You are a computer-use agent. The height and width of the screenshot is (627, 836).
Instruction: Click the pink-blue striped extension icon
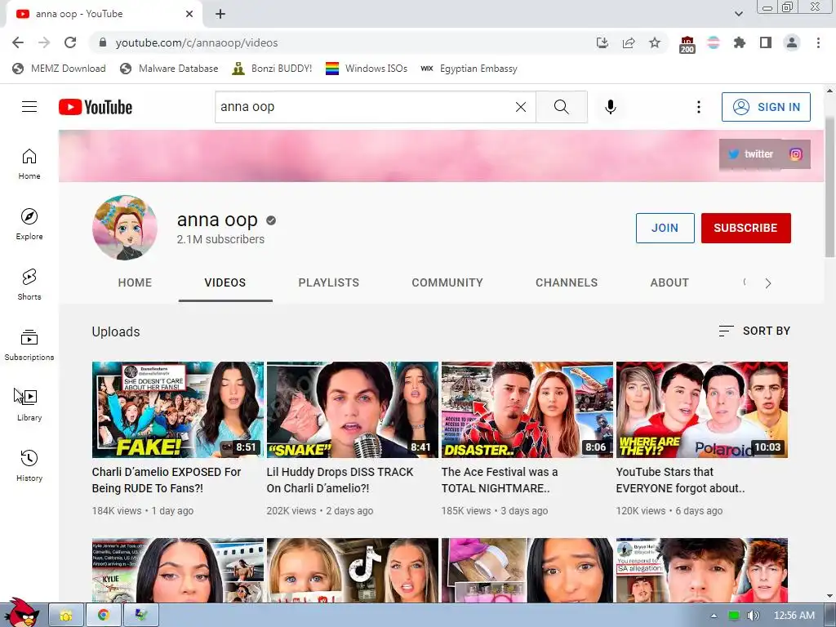point(714,42)
